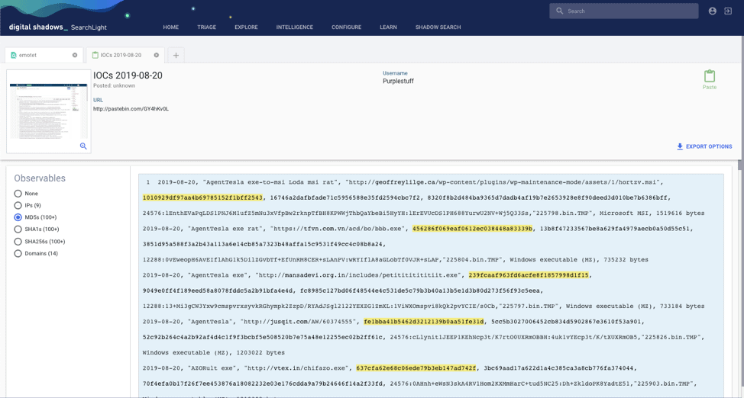
Task: Click the IOCs 2019-08-20 title
Action: click(128, 75)
